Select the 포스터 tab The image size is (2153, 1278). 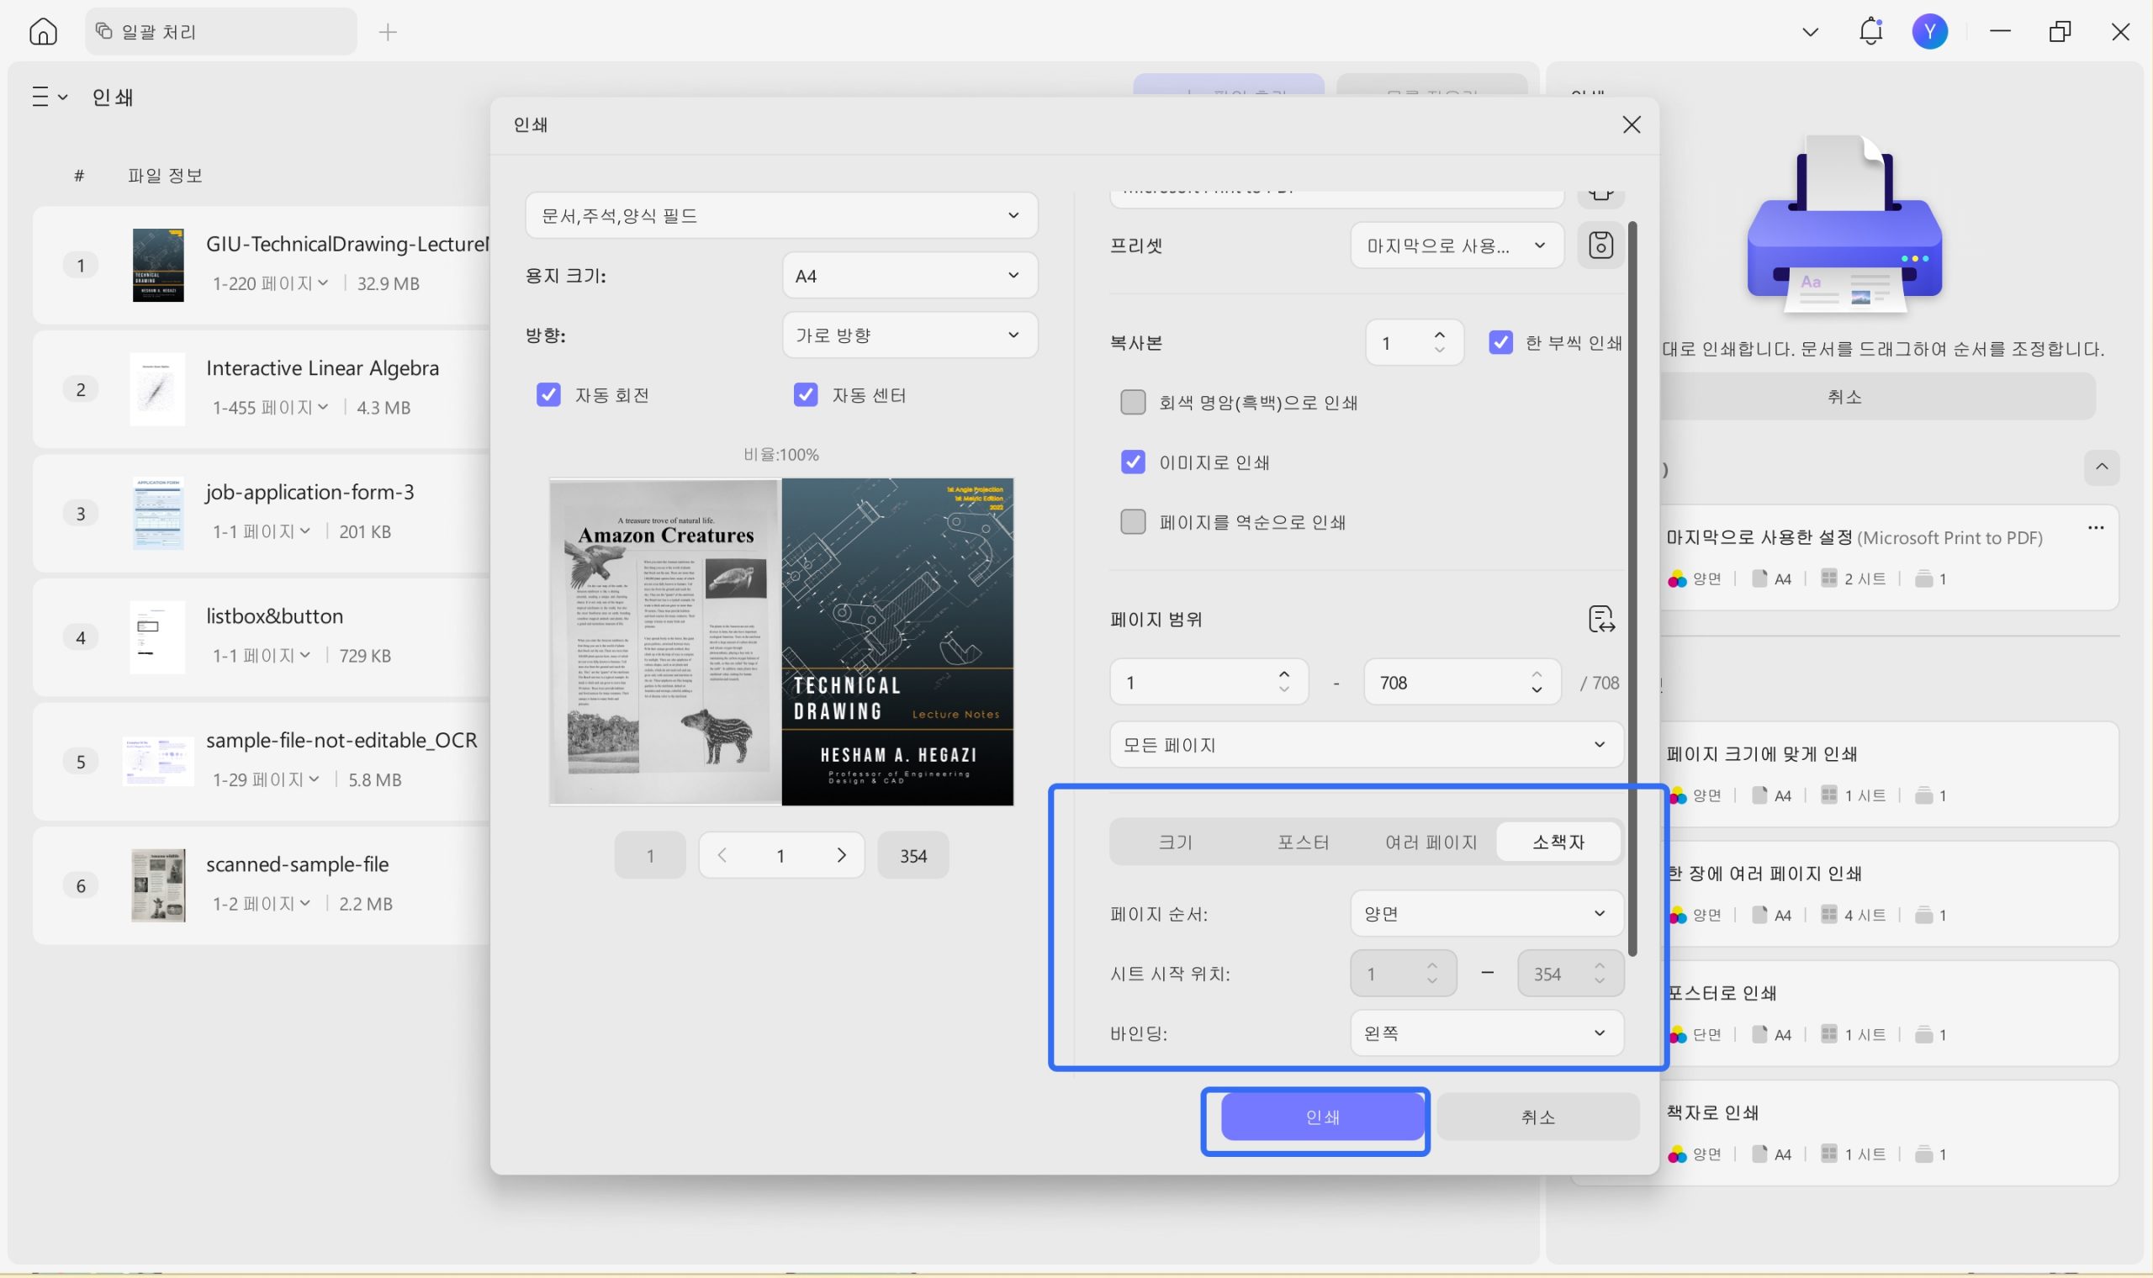(1302, 842)
